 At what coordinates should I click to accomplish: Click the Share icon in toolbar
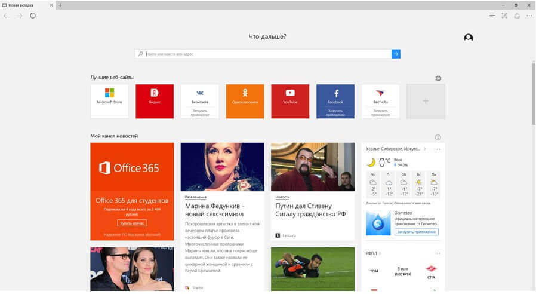(517, 16)
